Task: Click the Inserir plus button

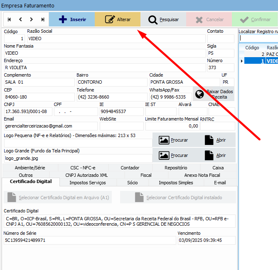Action: coord(72,19)
